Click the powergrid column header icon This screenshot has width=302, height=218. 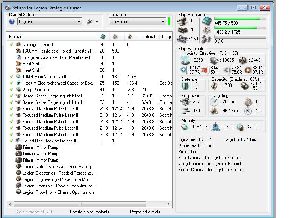click(115, 36)
